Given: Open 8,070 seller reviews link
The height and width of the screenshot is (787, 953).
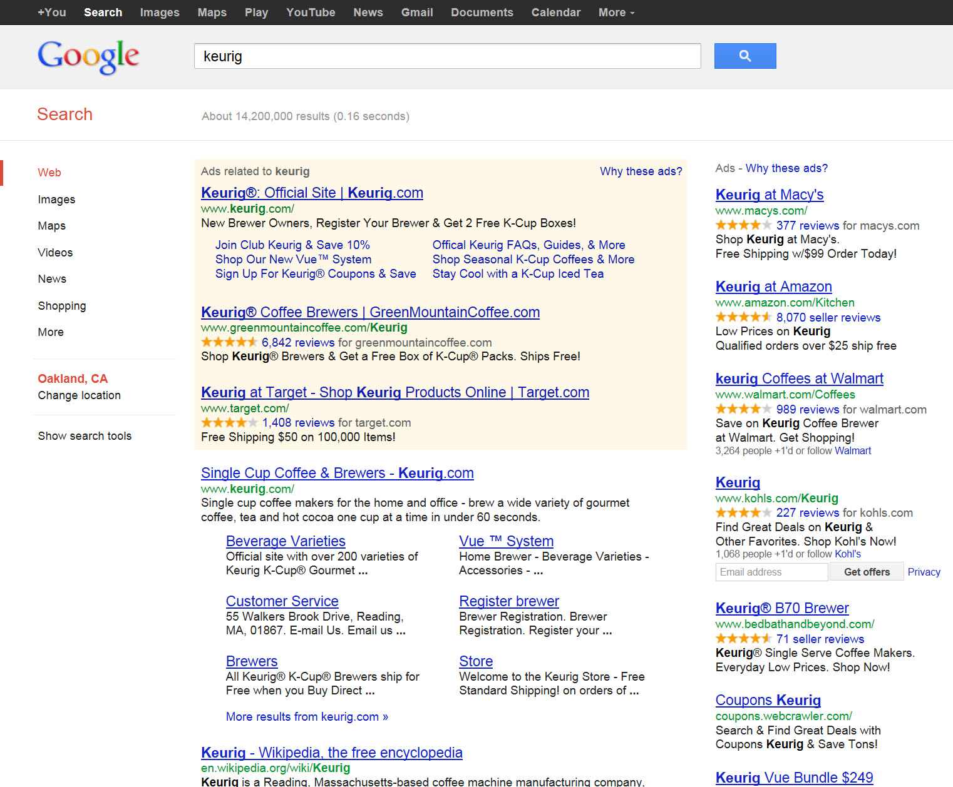Looking at the screenshot, I should click(828, 318).
